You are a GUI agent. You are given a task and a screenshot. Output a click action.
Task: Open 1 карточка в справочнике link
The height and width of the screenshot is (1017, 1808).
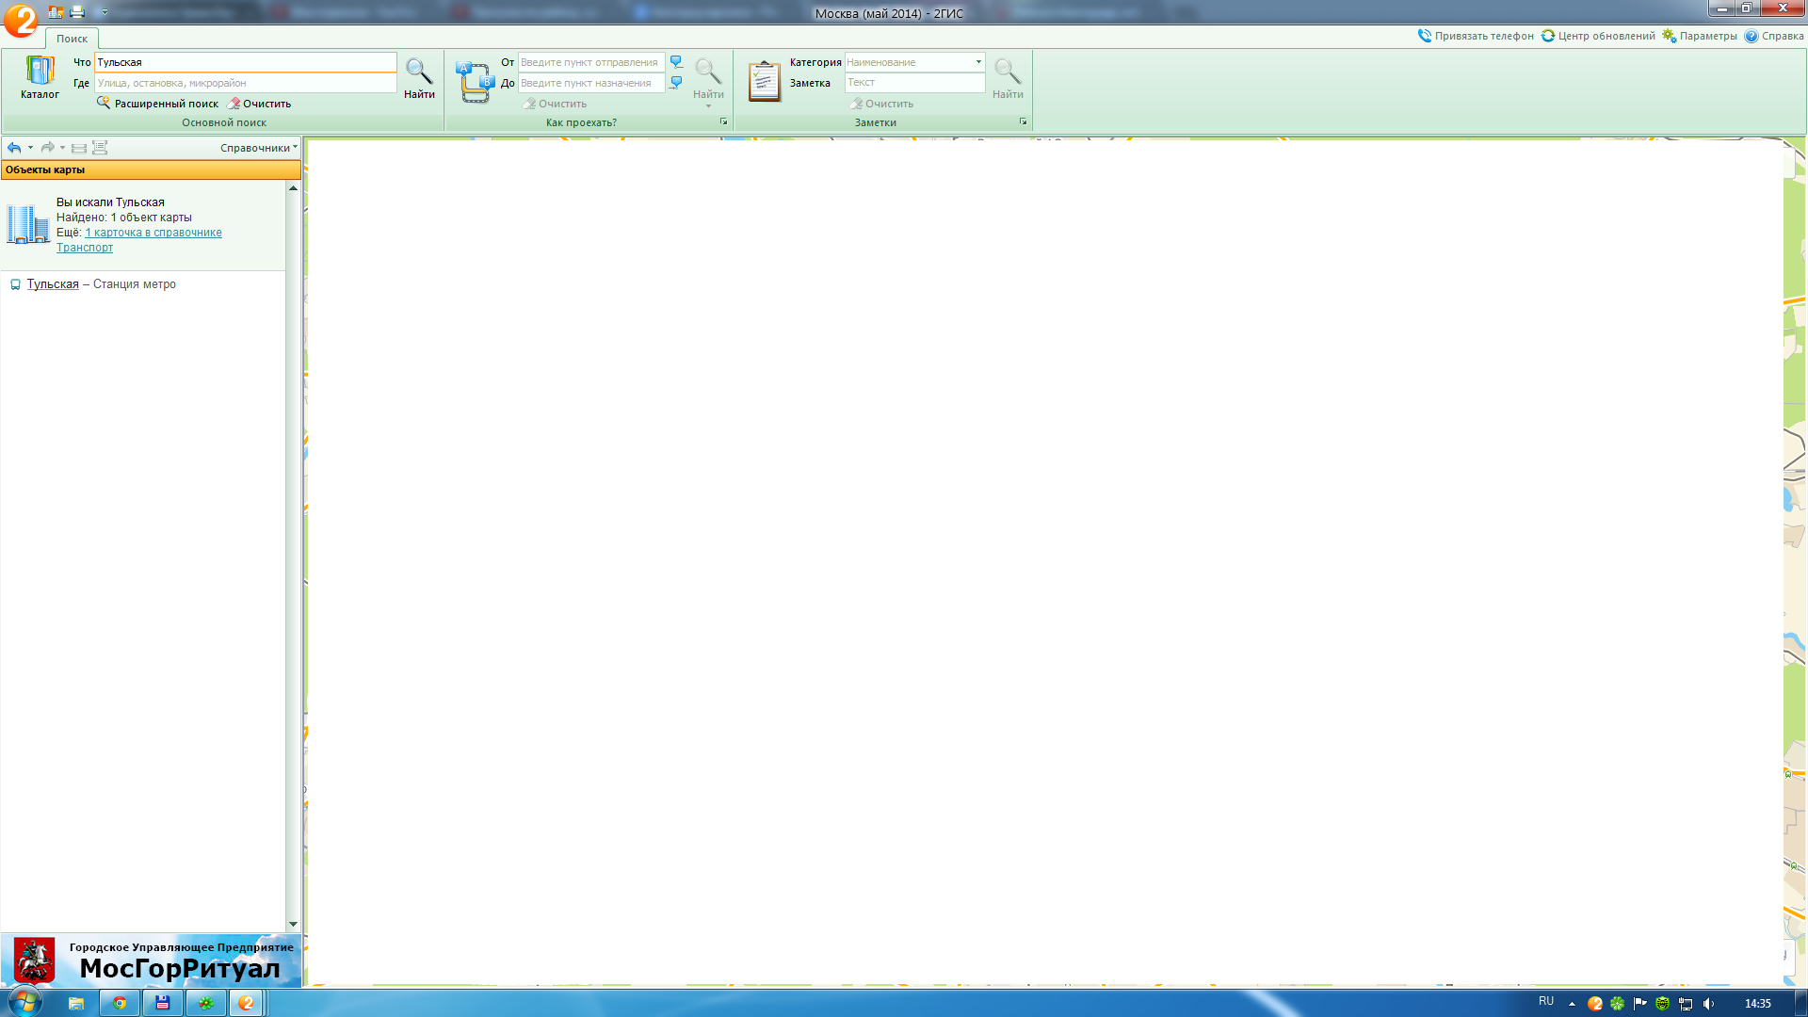tap(153, 233)
